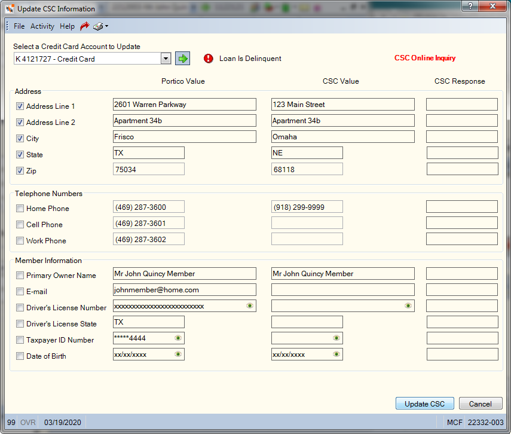Click the empty CSC E-mail field

pos(343,289)
